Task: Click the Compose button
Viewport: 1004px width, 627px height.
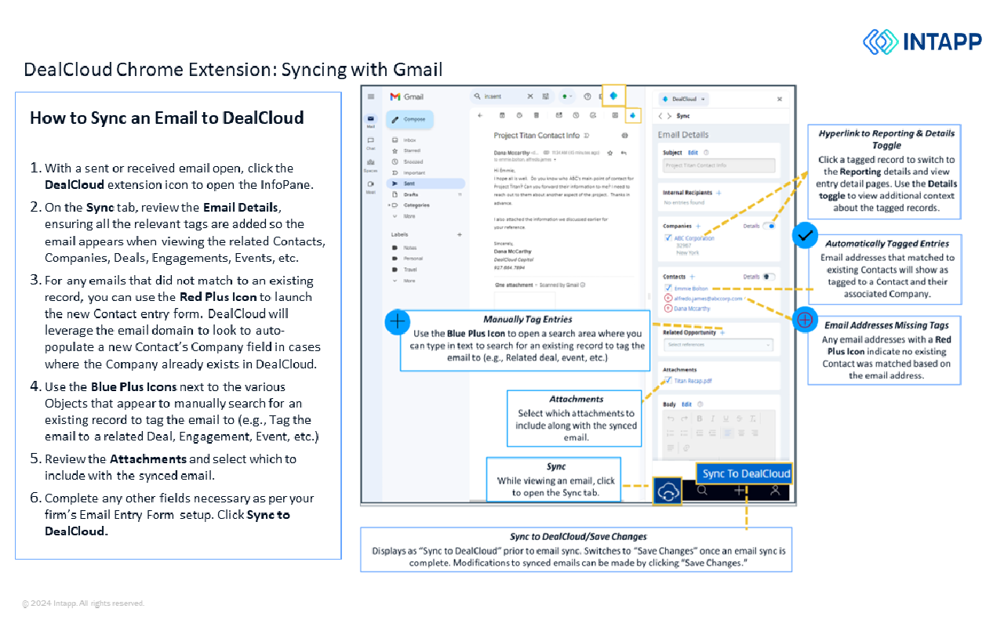Action: pyautogui.click(x=409, y=119)
